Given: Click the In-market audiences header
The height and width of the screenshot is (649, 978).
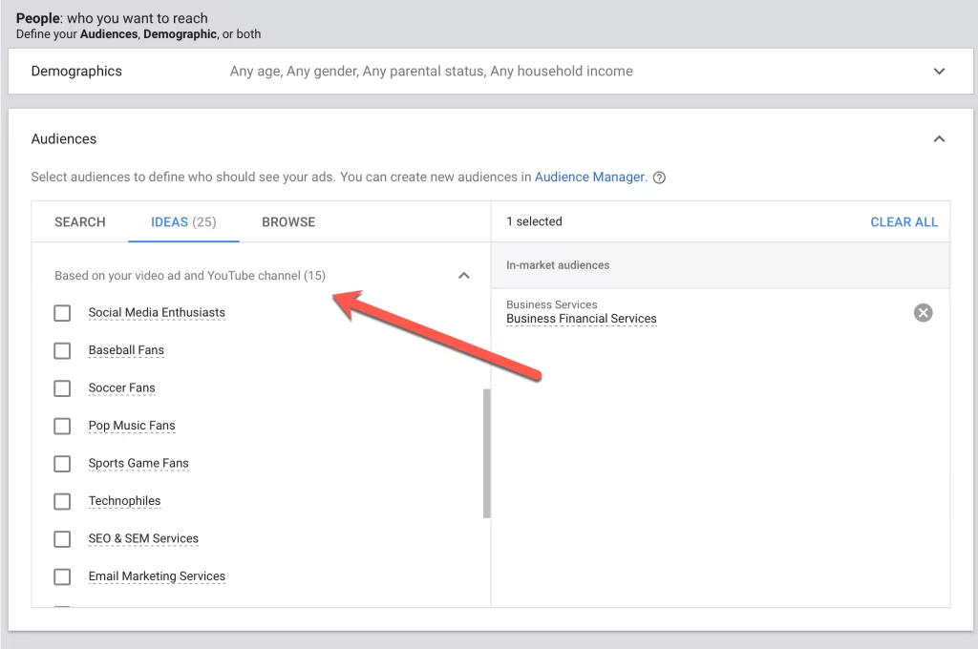Looking at the screenshot, I should coord(558,265).
